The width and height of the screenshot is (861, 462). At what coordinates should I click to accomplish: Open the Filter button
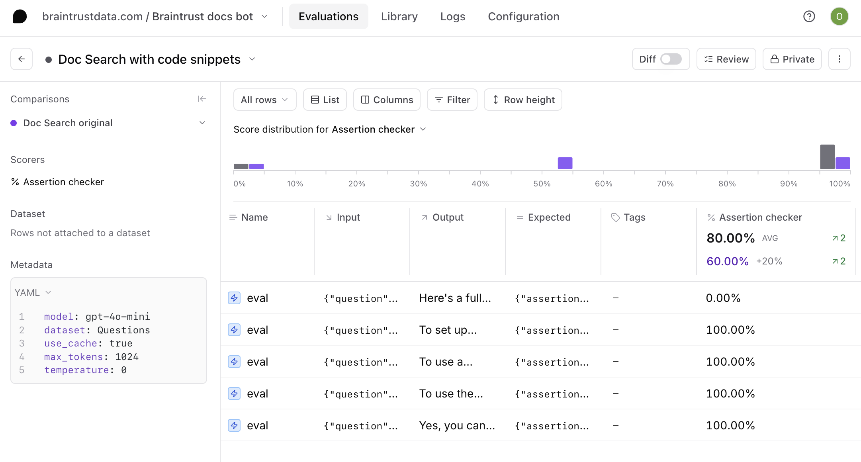(x=452, y=100)
